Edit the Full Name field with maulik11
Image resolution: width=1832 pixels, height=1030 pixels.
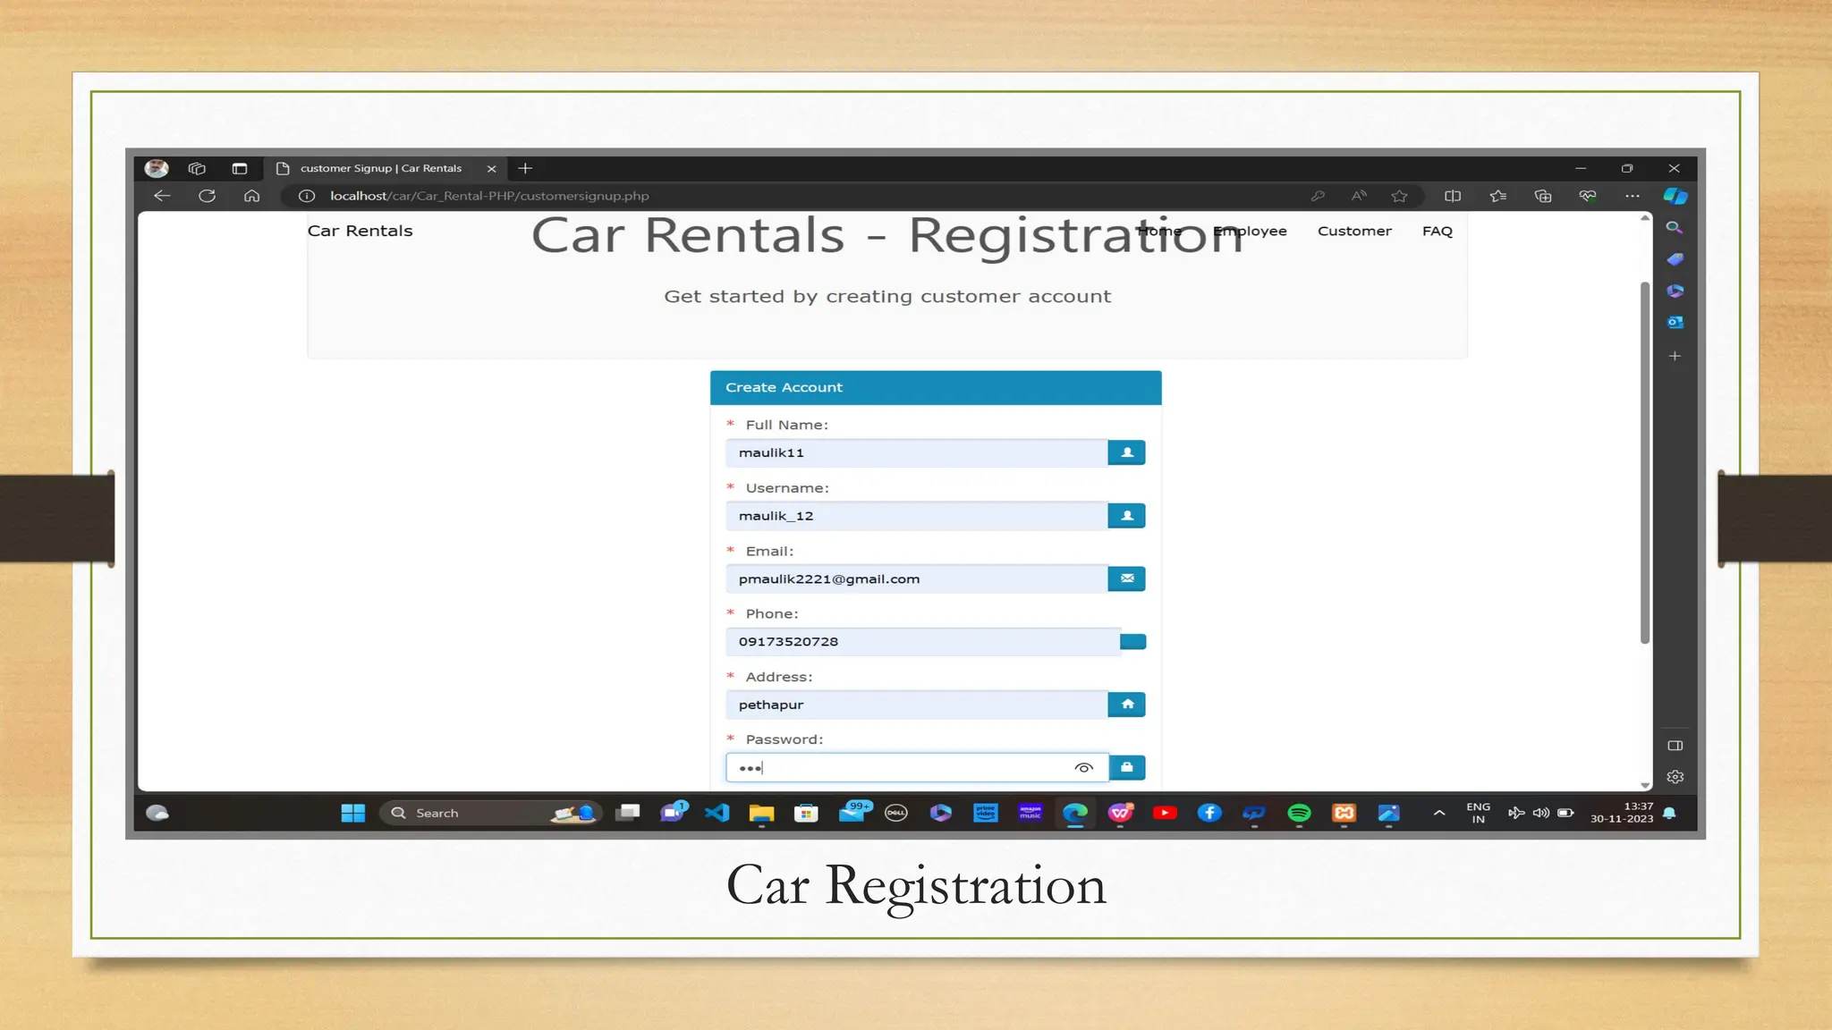pos(916,452)
